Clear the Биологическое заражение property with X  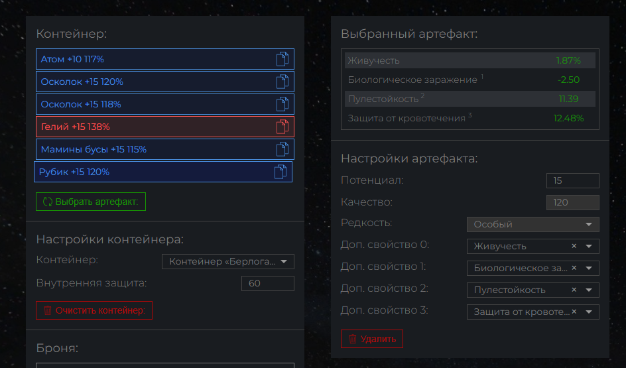(x=574, y=268)
